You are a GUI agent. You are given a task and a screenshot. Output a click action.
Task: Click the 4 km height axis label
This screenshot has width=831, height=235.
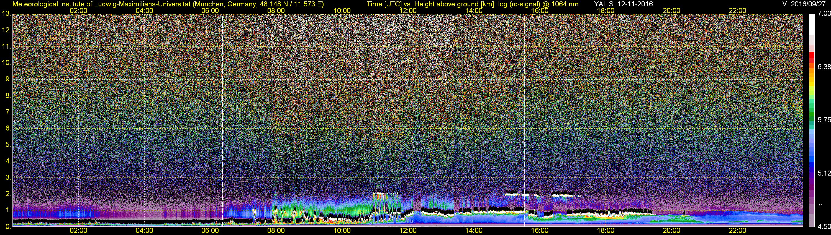click(8, 161)
